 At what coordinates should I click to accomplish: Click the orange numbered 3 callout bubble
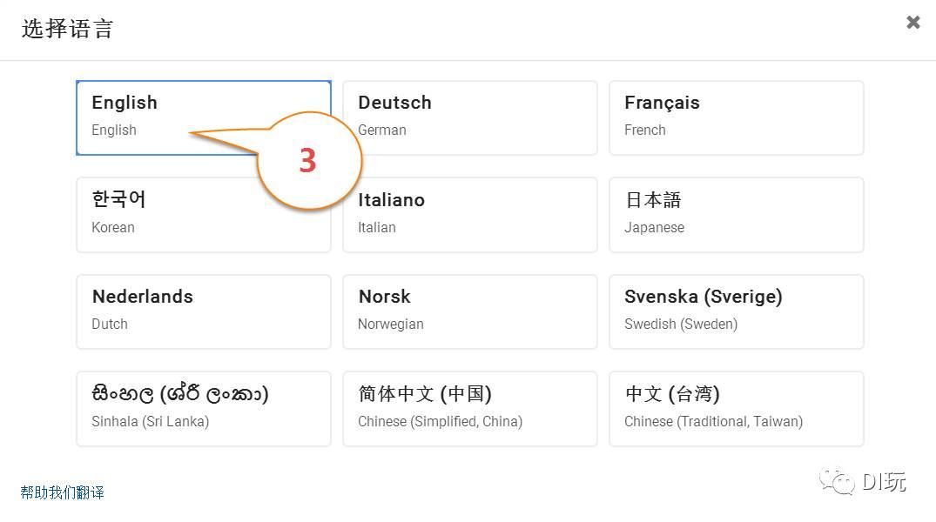[x=309, y=160]
